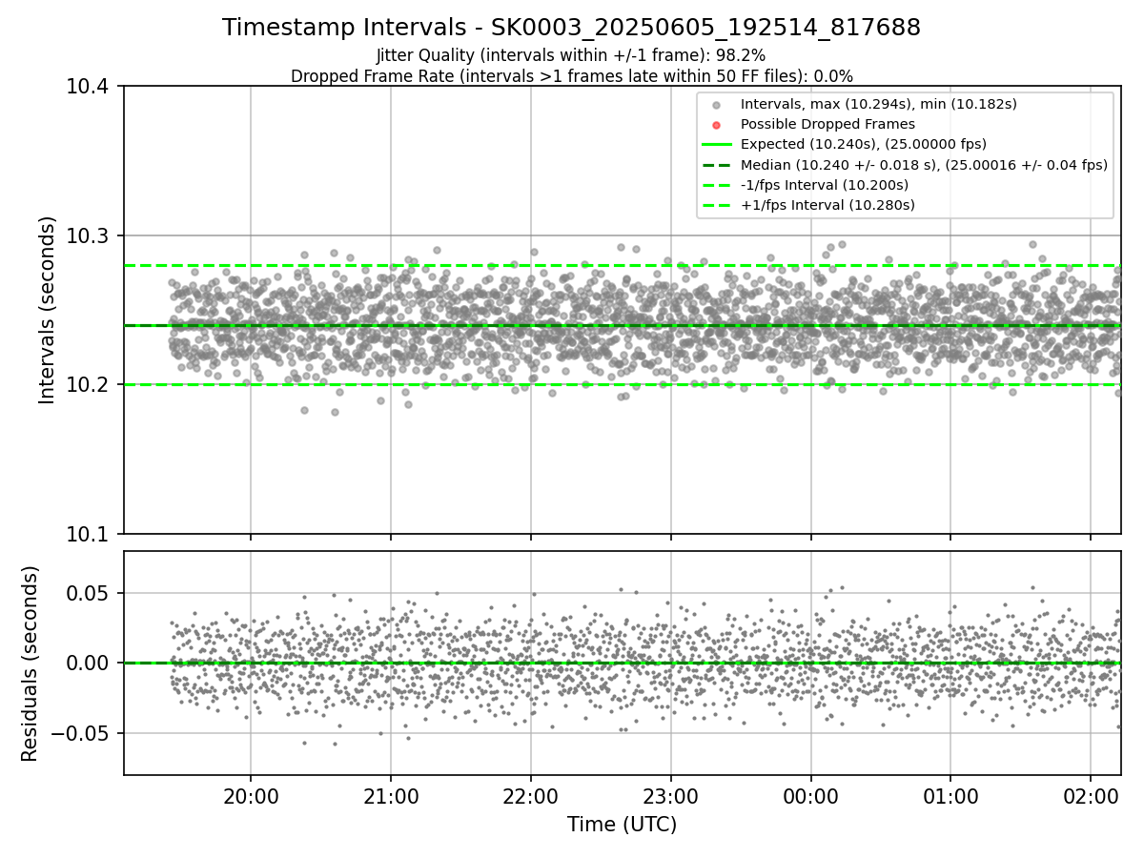This screenshot has height=858, width=1144.
Task: Click the dashed green line sample for -1/fps Interval
Action: point(717,185)
